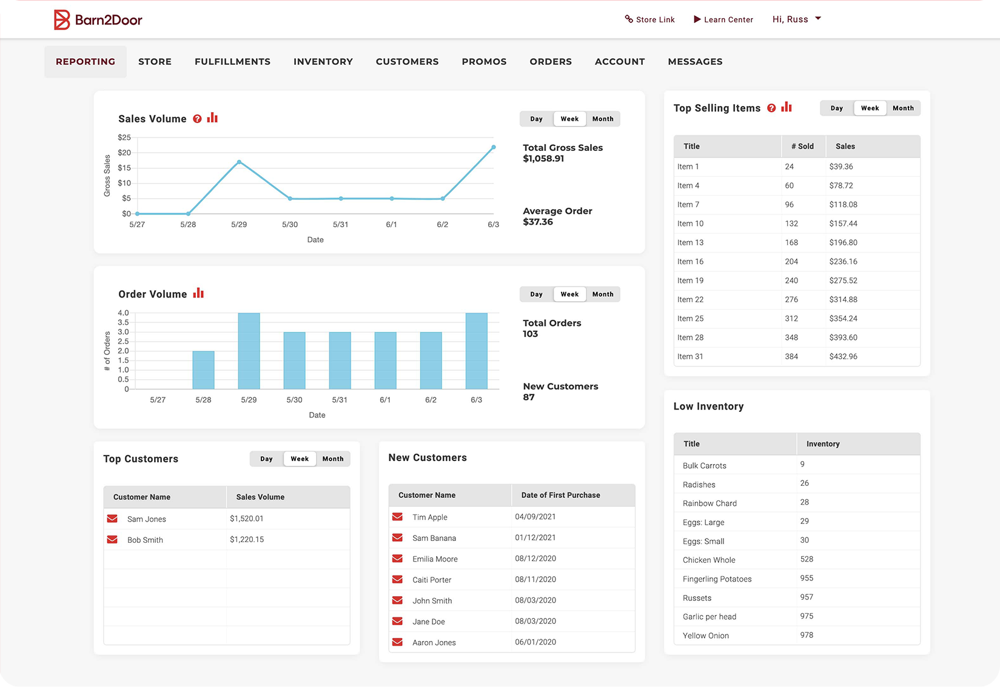Image resolution: width=1000 pixels, height=687 pixels.
Task: Switch Sales Volume to Week view
Action: [x=569, y=119]
